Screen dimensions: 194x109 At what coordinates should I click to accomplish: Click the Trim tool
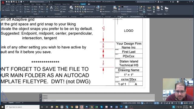coord(41,7)
